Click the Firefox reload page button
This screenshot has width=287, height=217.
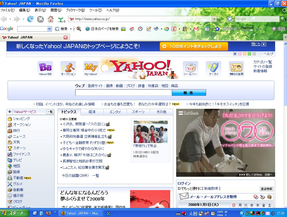(x=30, y=19)
